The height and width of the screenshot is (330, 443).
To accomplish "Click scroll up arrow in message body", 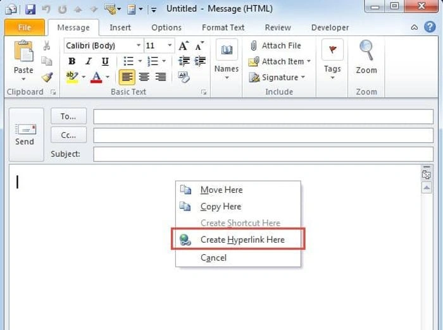I will coord(427,188).
